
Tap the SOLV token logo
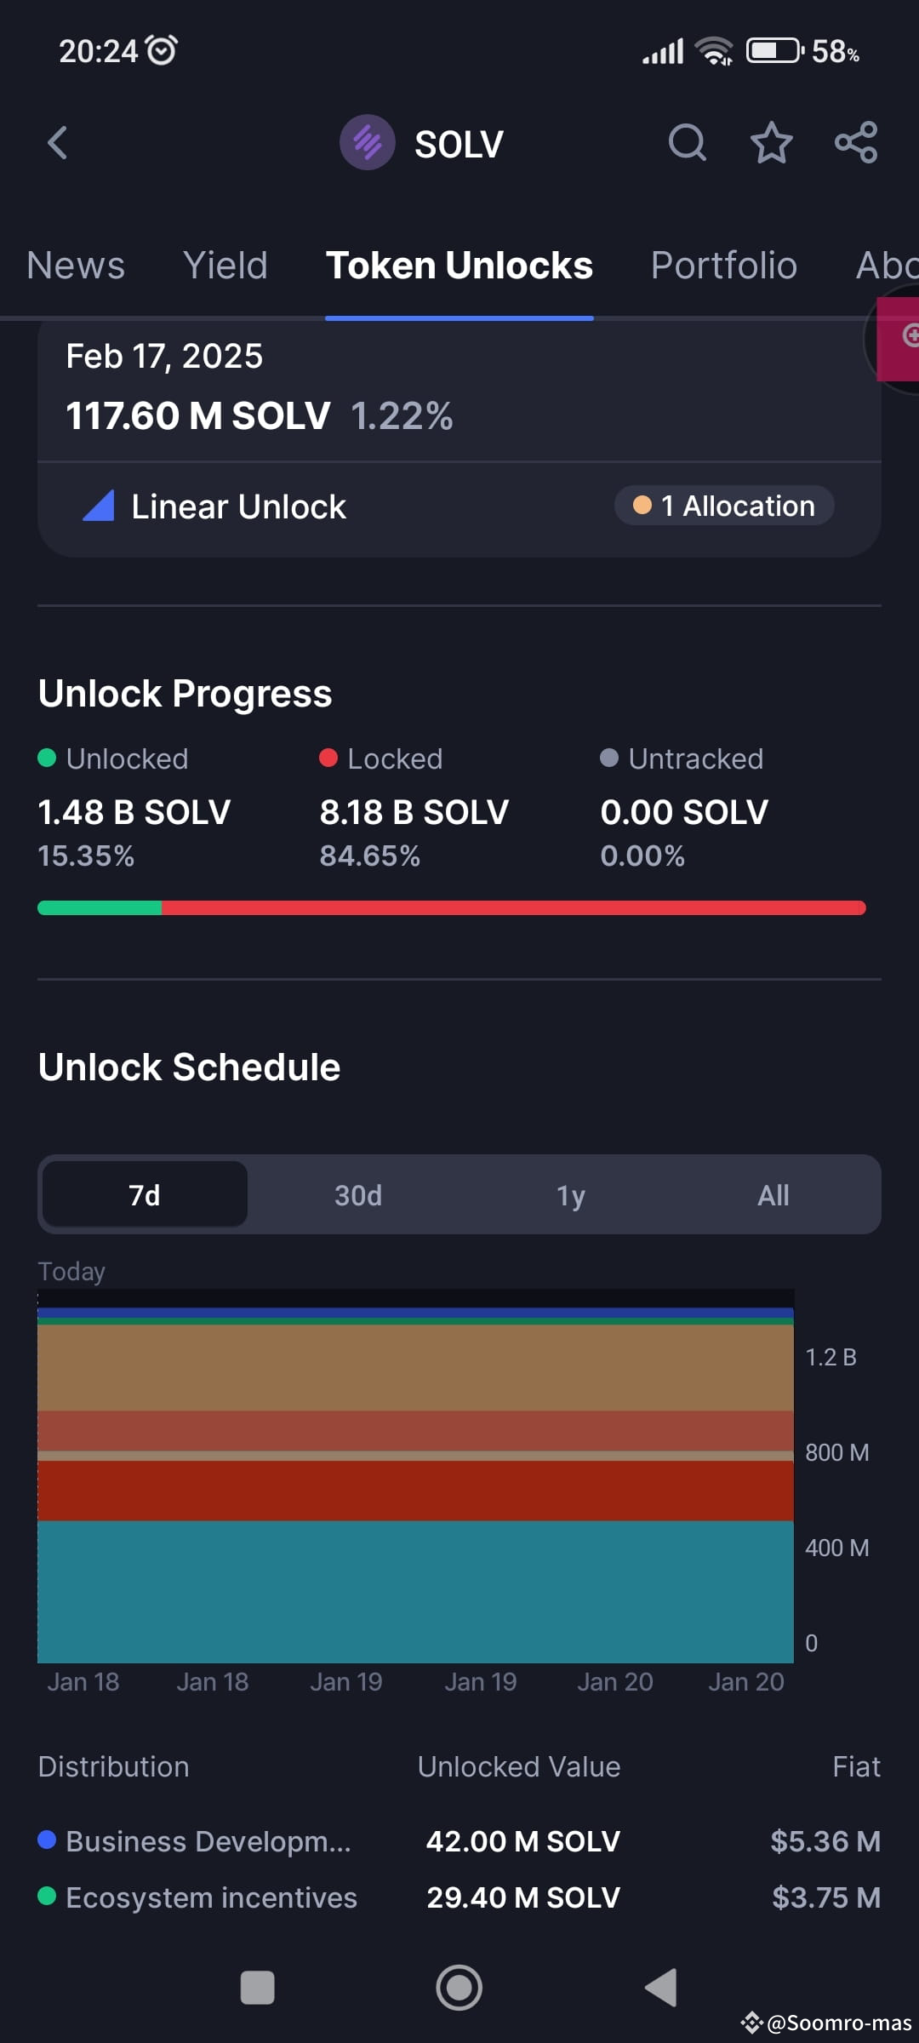click(367, 142)
